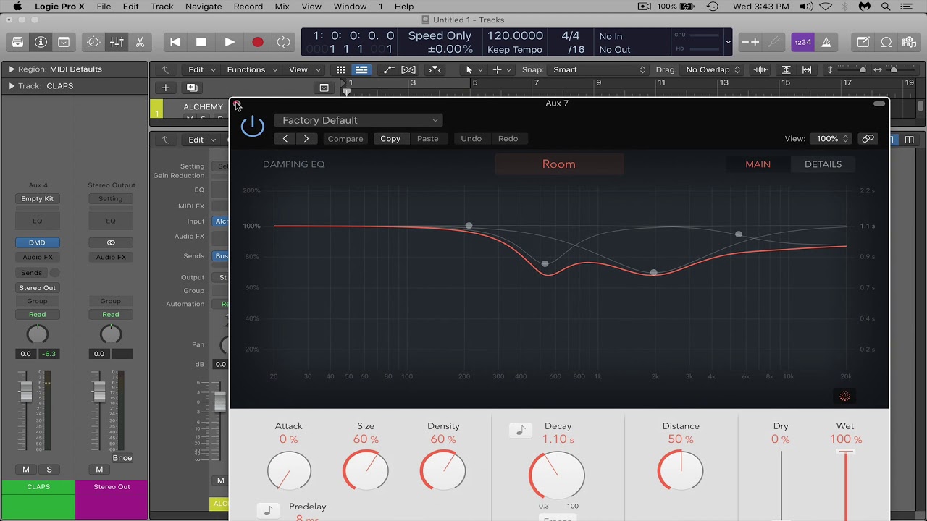
Task: Click the Varispeed minus-plus button
Action: pyautogui.click(x=750, y=42)
